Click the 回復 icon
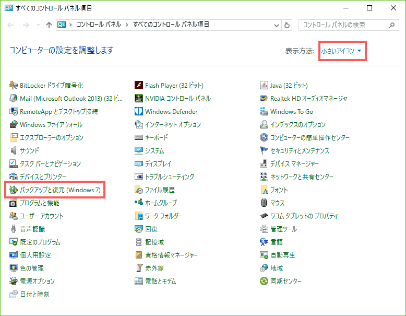Viewport: 406px width, 316px height. coord(139,229)
